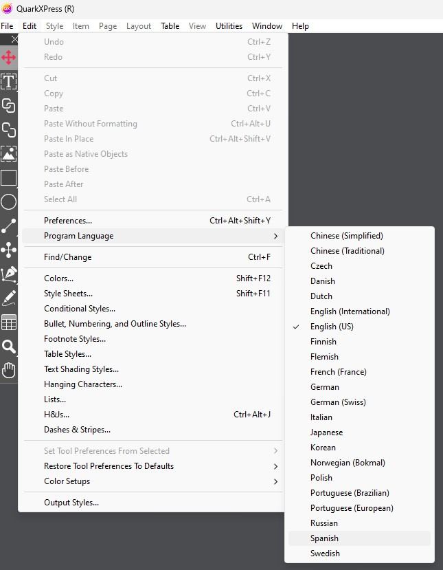Open the Colors... dialog
Screen dimensions: 443x570
153,278
